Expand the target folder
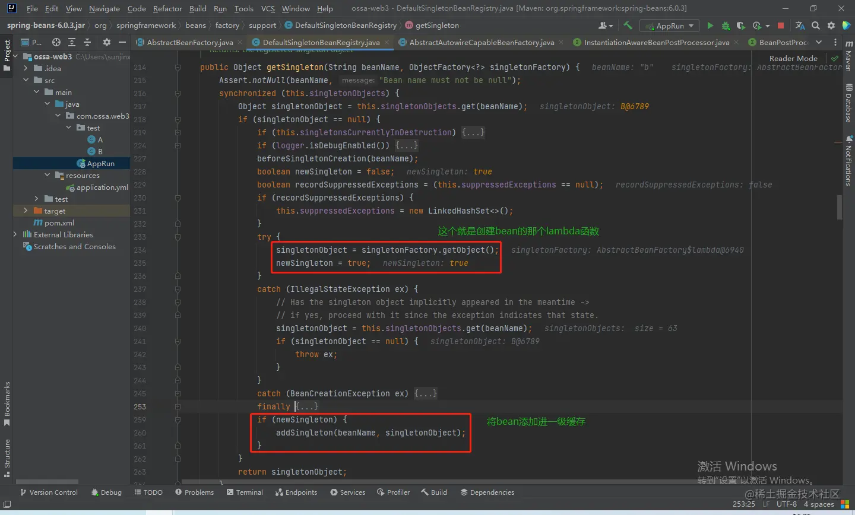Screen dimensions: 855x515 tap(26, 211)
